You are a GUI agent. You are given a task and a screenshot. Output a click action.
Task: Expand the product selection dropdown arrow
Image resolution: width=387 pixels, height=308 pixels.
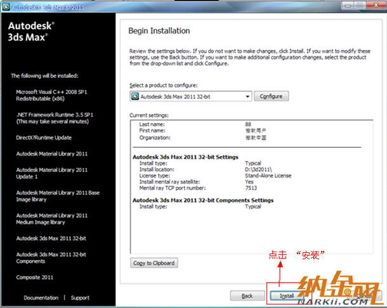[247, 96]
